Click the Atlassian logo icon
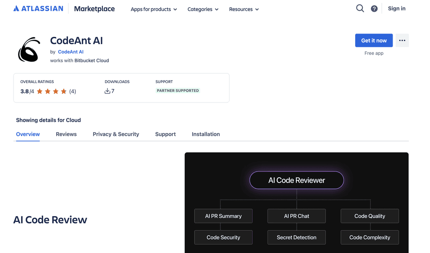The width and height of the screenshot is (430, 253). point(16,8)
